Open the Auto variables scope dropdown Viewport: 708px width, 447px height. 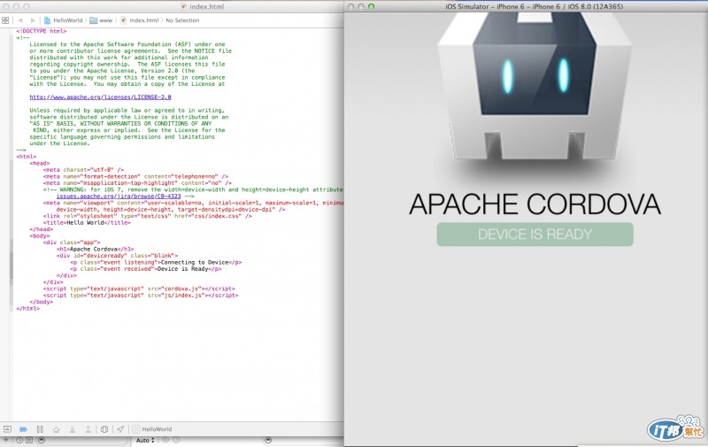click(145, 440)
